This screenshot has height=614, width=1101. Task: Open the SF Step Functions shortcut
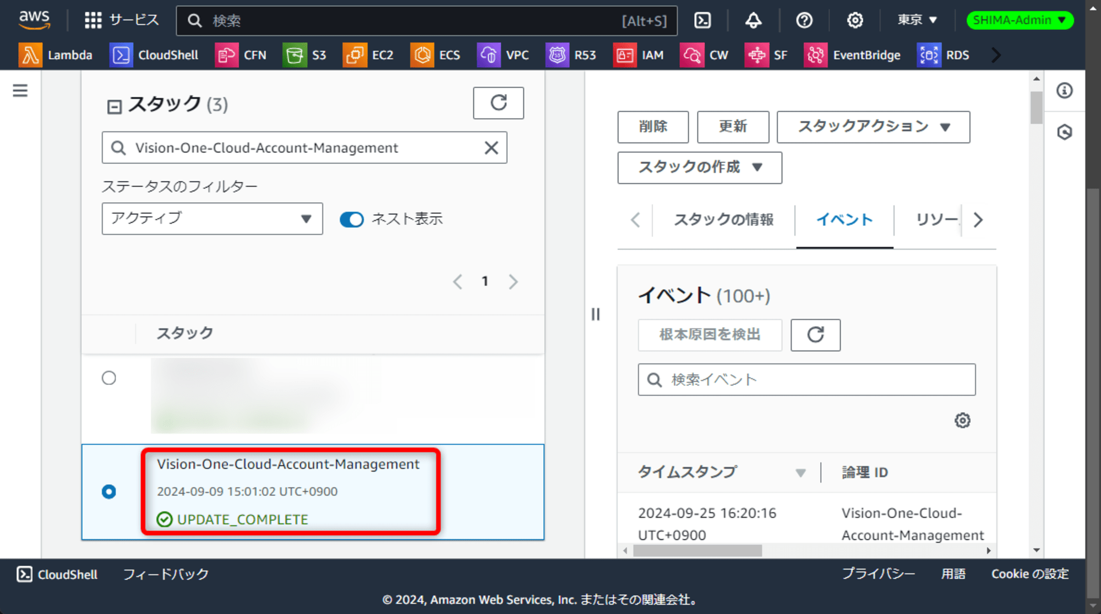coord(766,55)
